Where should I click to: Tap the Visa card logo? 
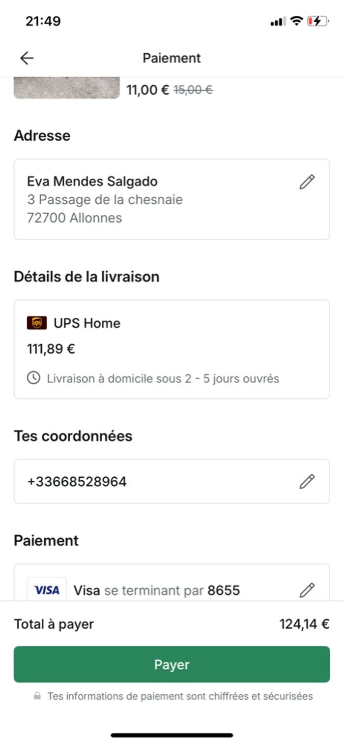click(x=47, y=589)
